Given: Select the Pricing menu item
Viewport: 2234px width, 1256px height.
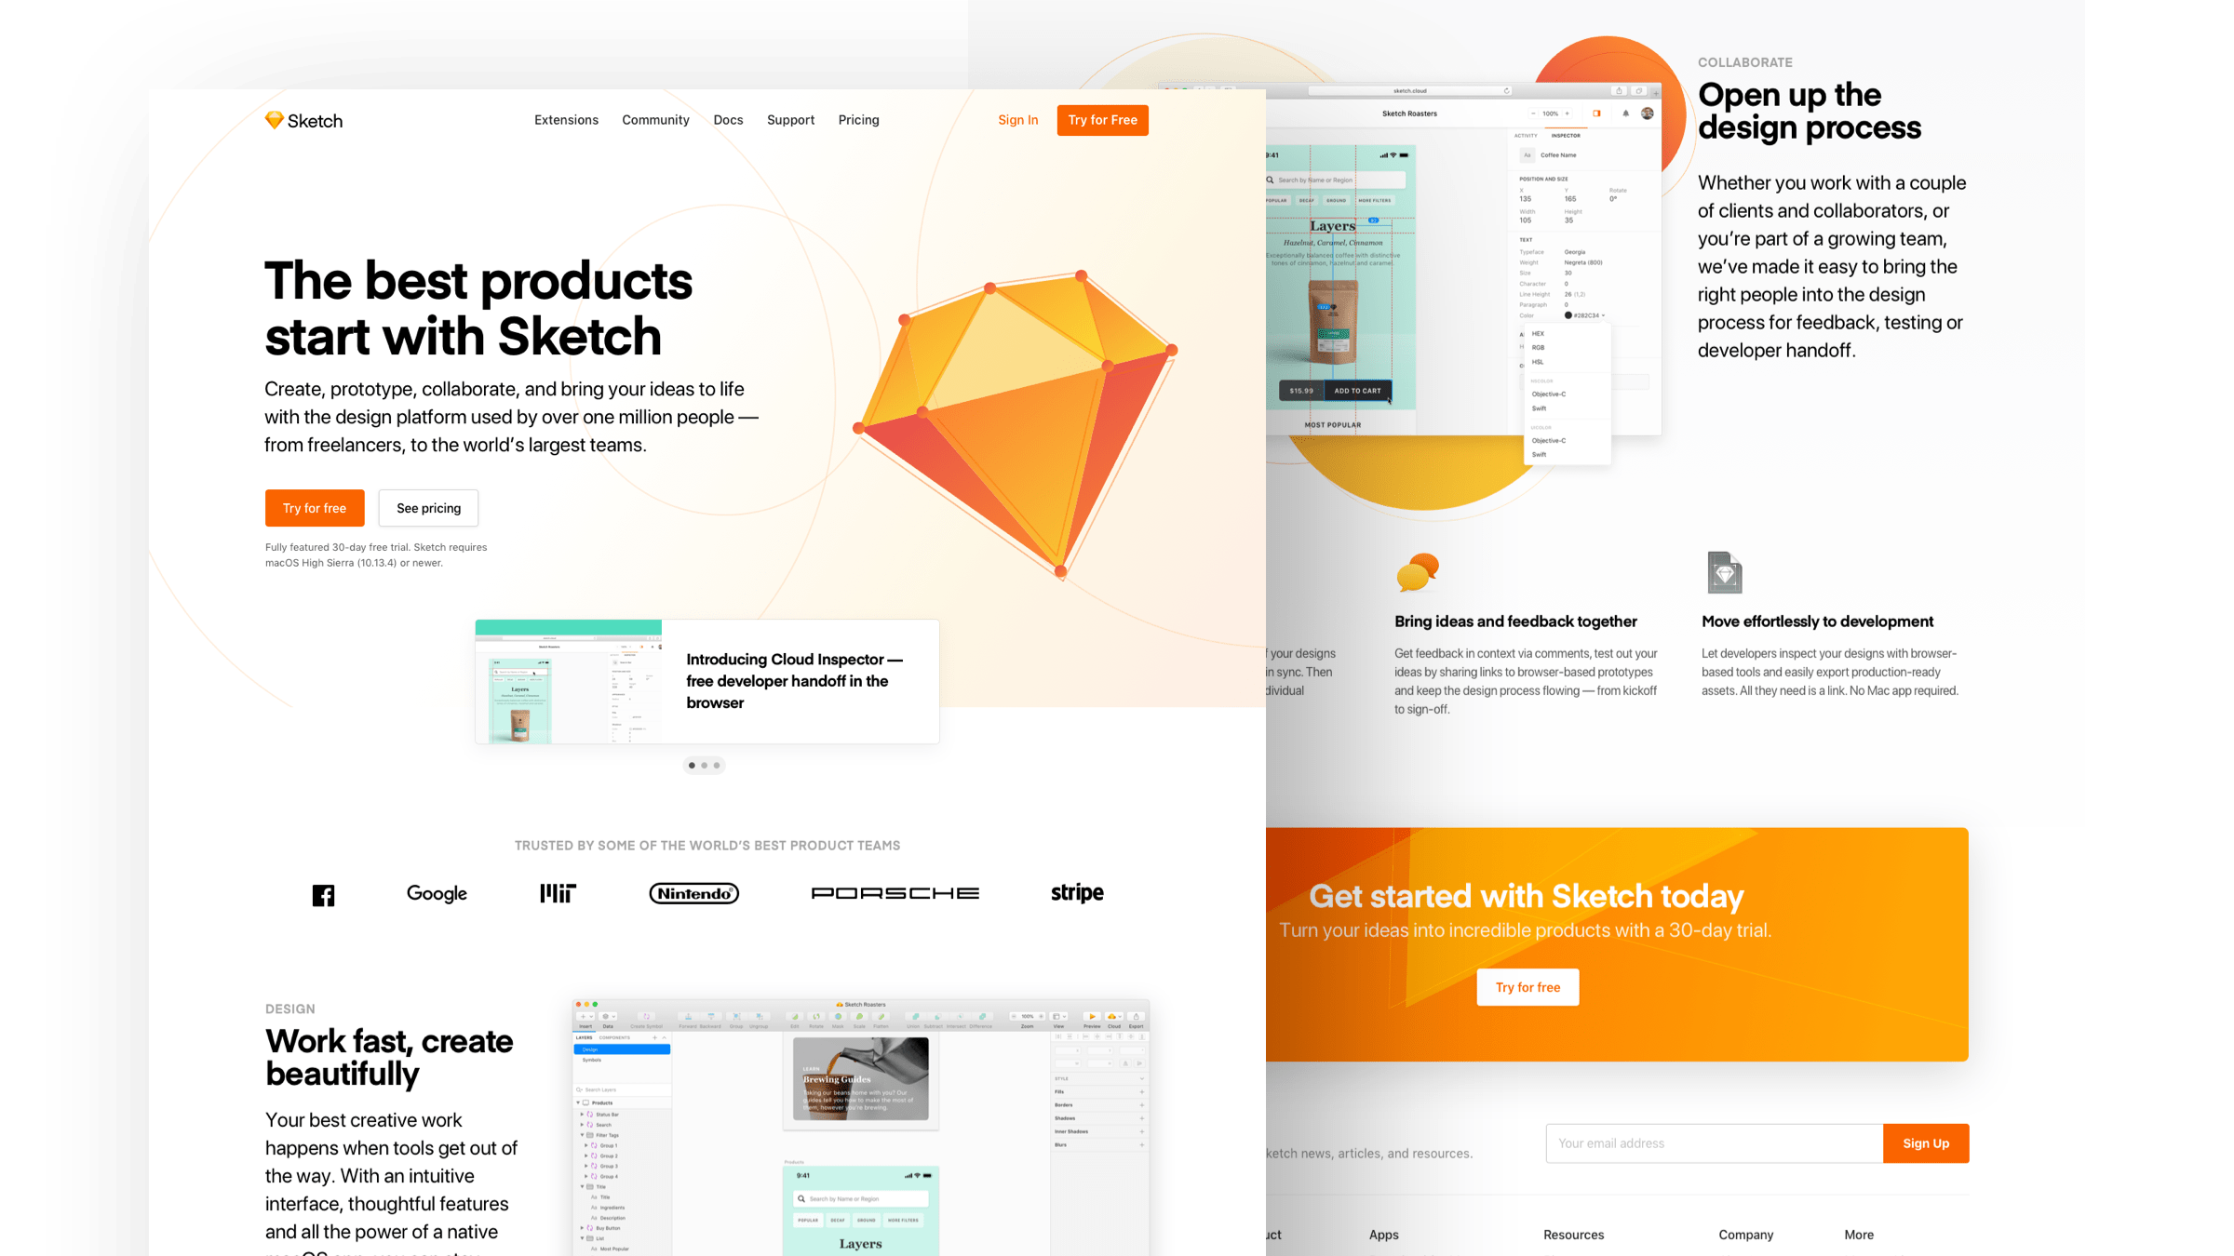Looking at the screenshot, I should click(x=857, y=120).
